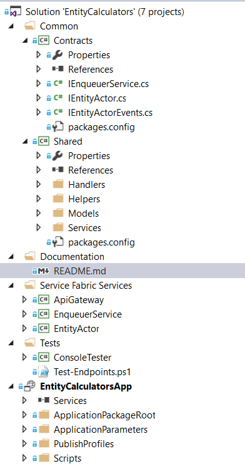This screenshot has height=471, width=245.
Task: Click the wrench icon of Contracts Properties
Action: [x=57, y=55]
